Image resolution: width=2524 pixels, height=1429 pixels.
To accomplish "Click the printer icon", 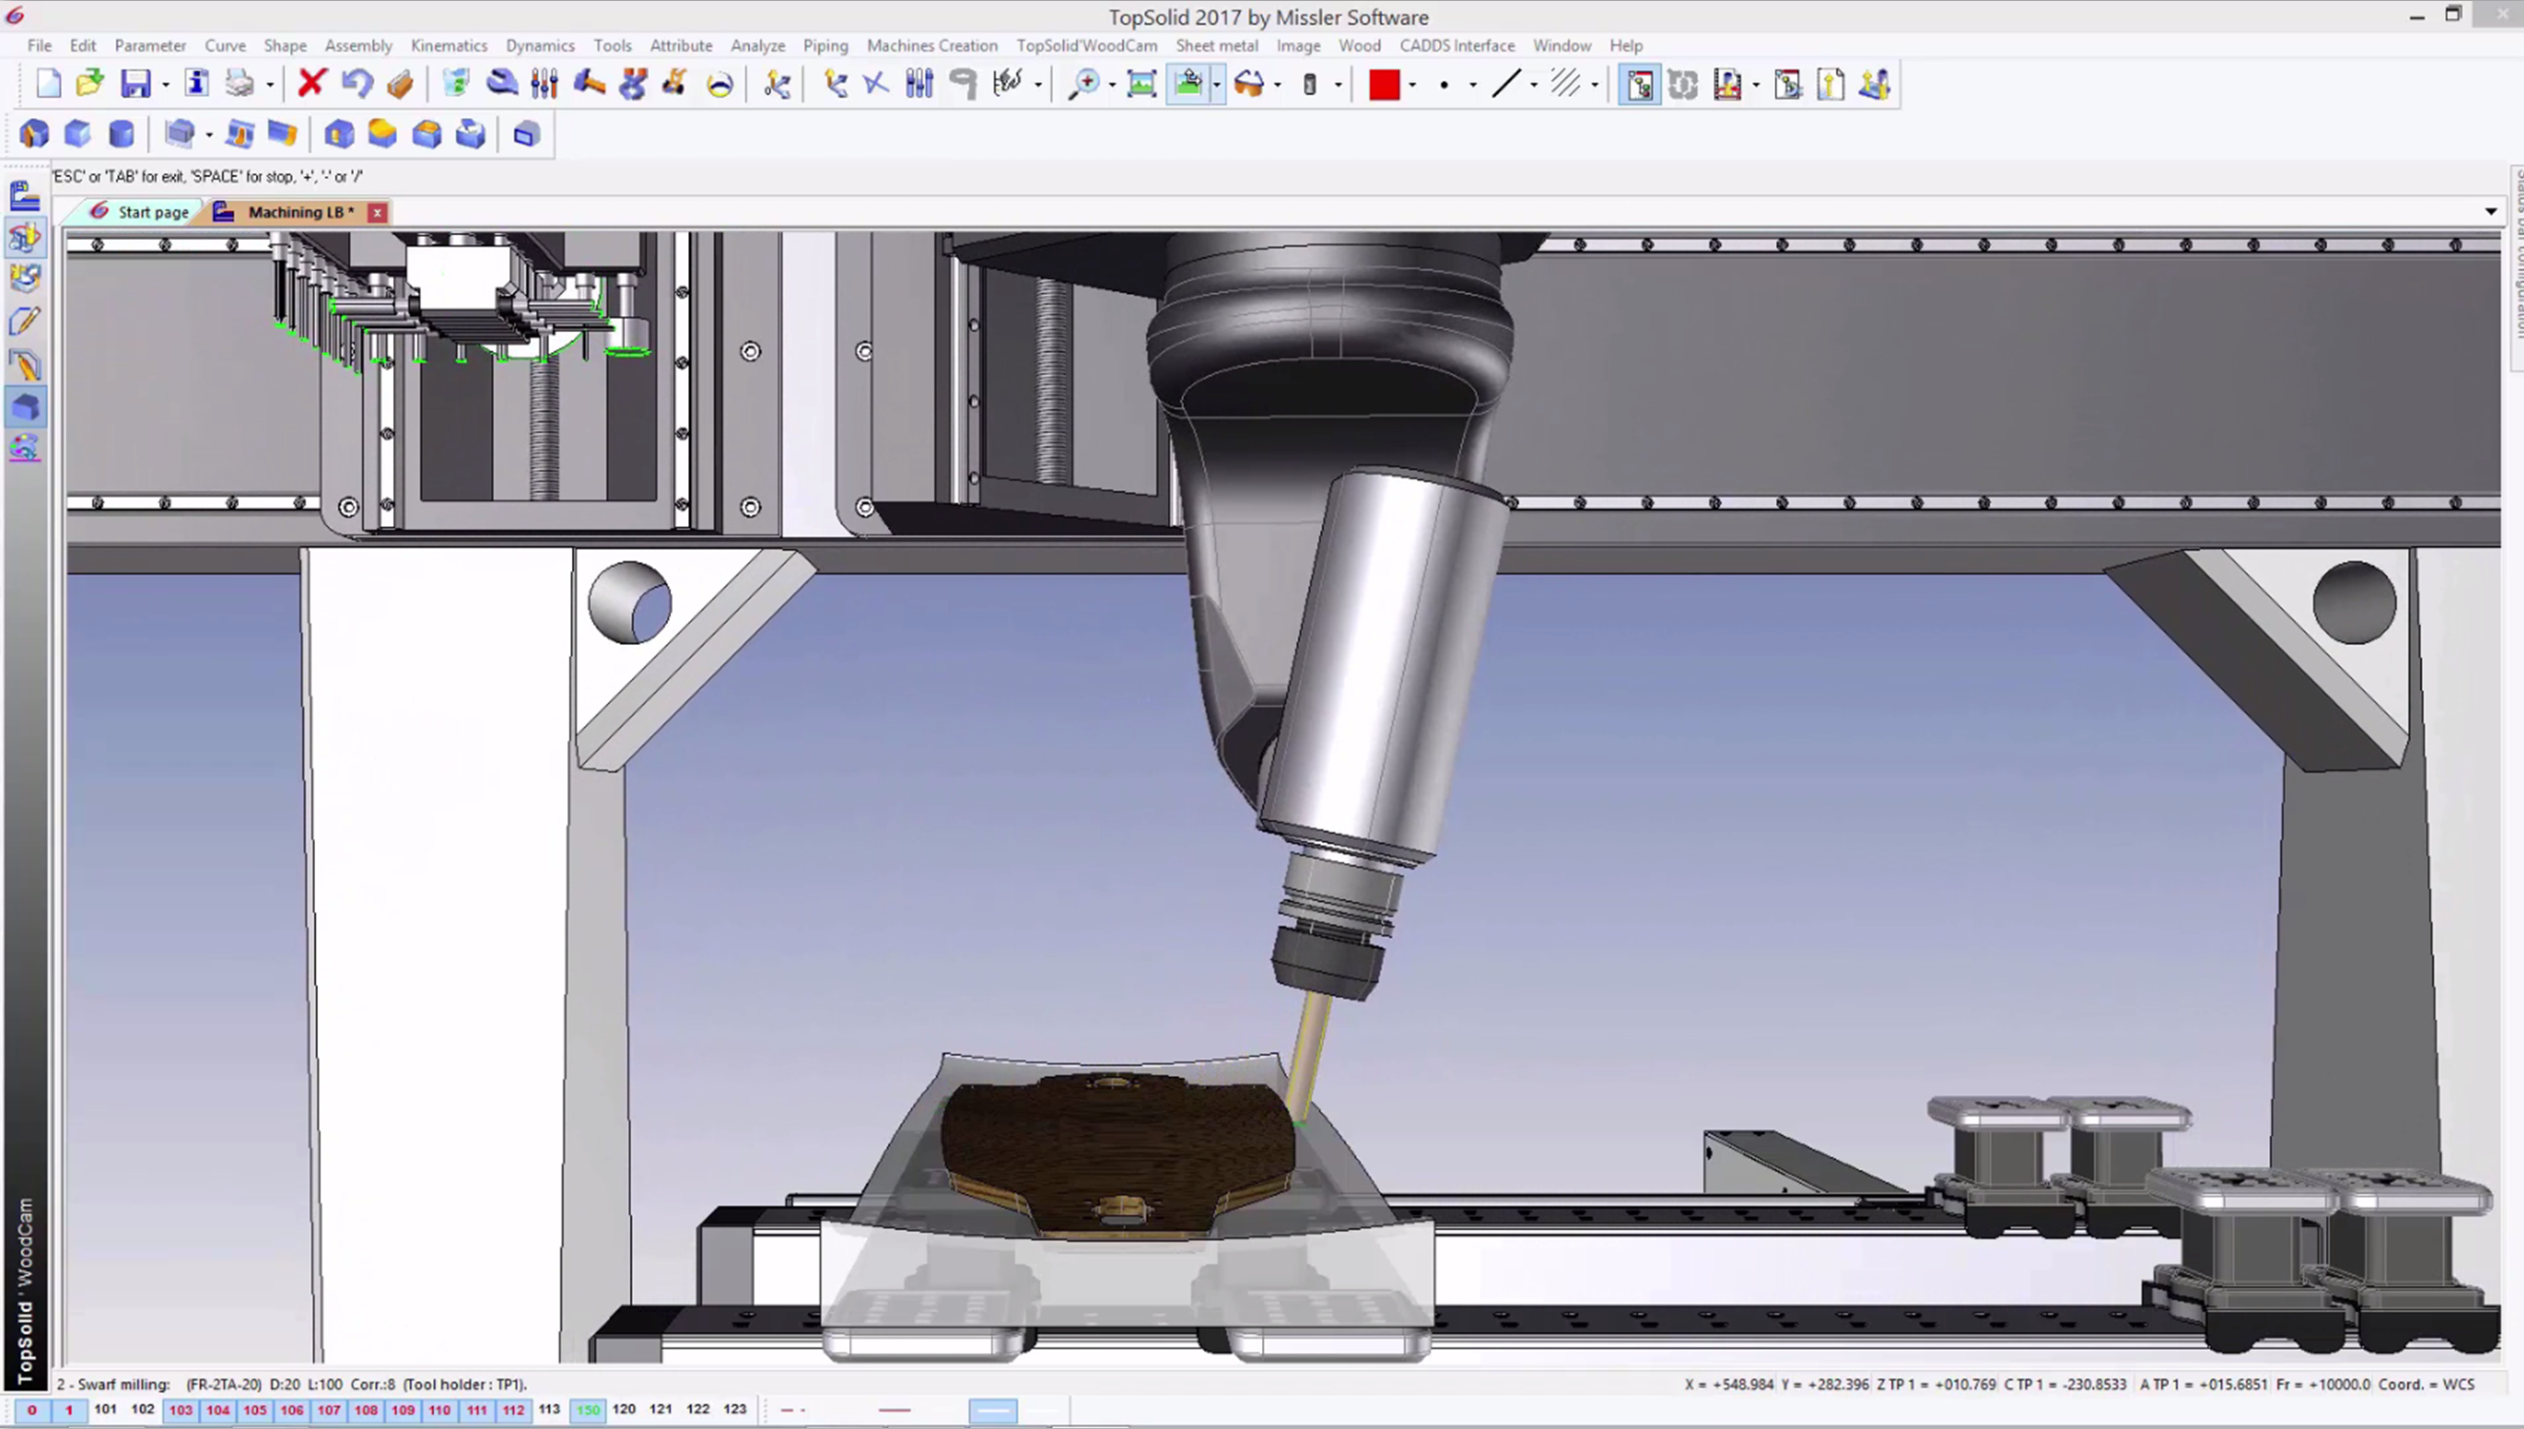I will tap(240, 85).
